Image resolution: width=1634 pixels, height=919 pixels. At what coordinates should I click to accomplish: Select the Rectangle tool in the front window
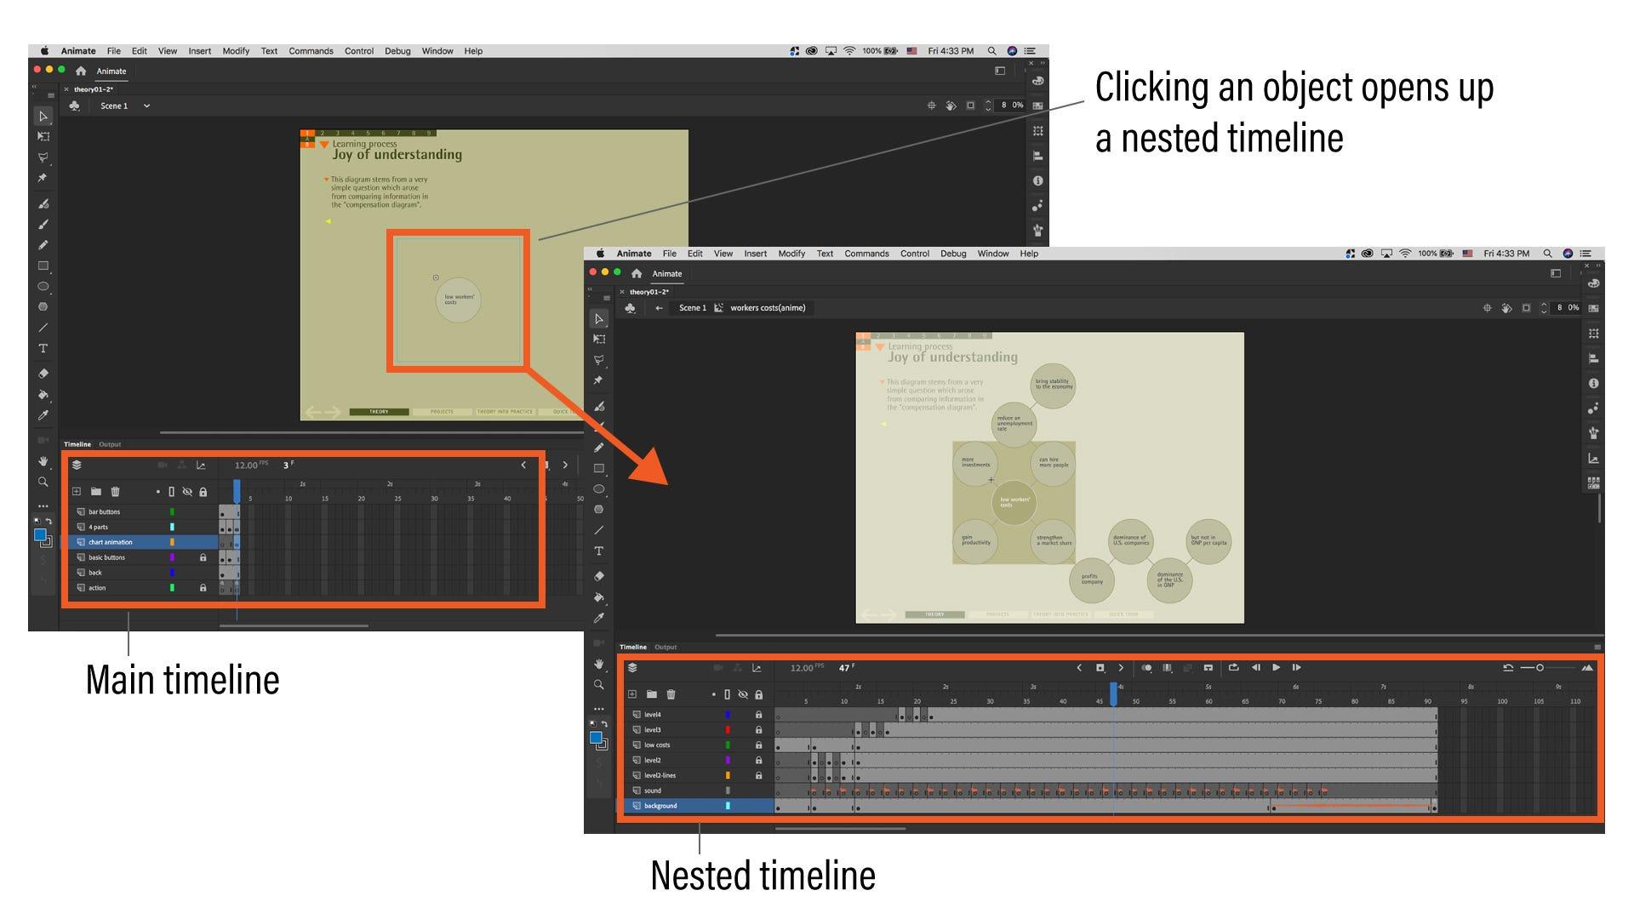point(599,468)
